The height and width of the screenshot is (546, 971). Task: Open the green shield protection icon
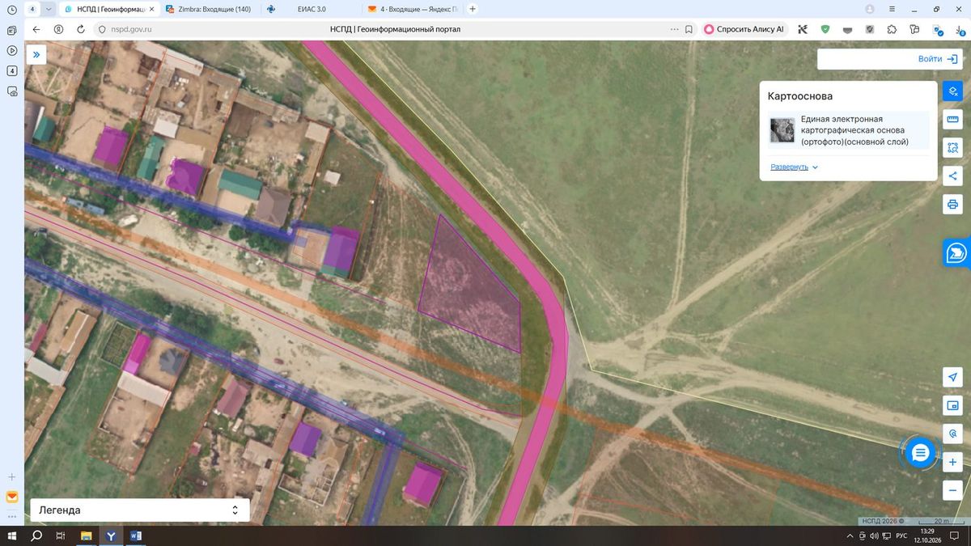(825, 29)
